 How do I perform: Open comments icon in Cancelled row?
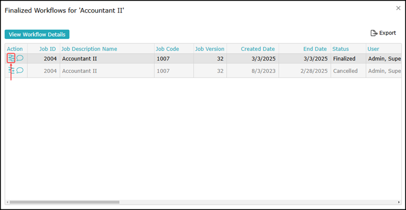[x=20, y=70]
